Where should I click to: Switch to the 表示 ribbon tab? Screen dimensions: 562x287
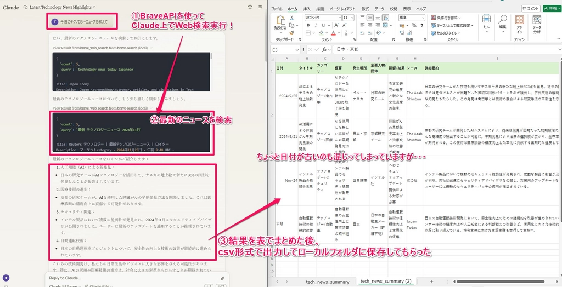[x=407, y=9]
